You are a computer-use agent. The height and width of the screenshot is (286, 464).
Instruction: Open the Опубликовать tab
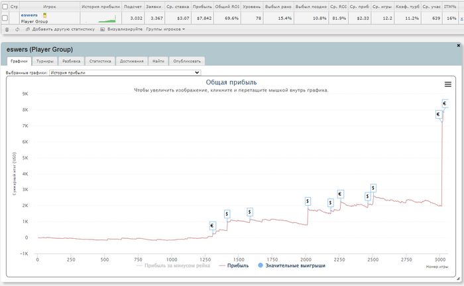coord(187,61)
